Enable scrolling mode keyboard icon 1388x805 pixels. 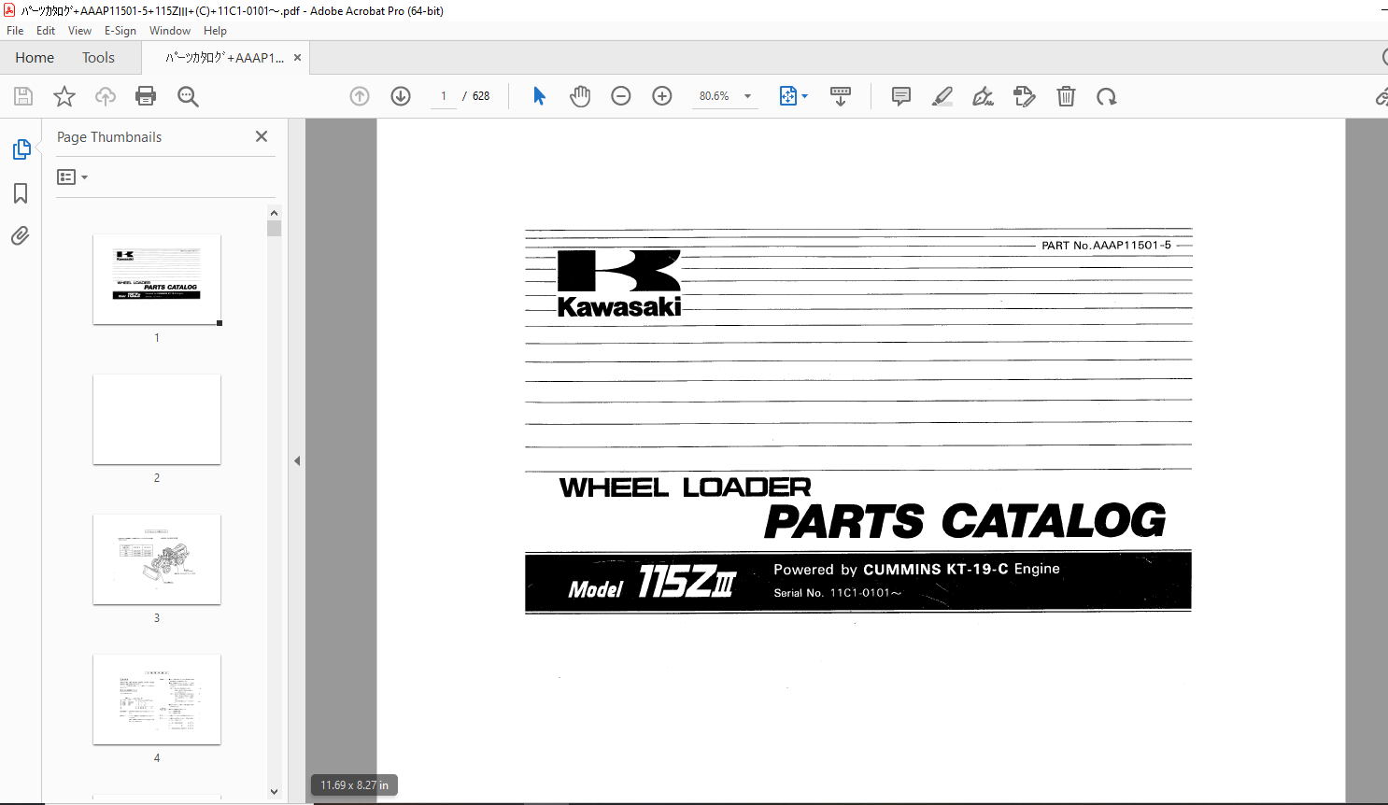(x=841, y=96)
